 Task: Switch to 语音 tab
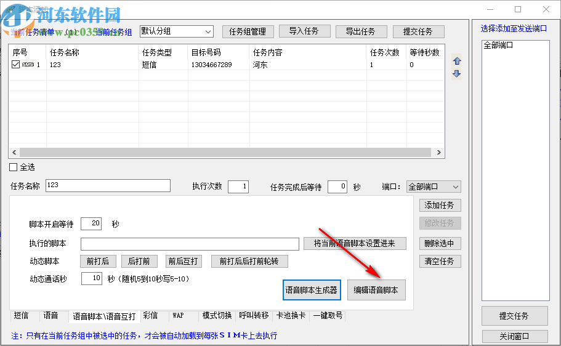[51, 316]
